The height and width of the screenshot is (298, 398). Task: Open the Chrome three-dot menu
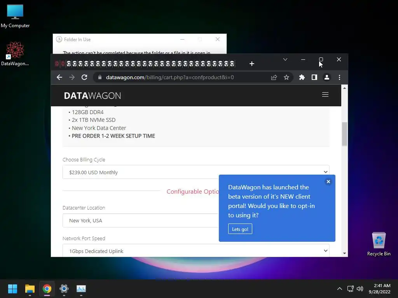pos(339,77)
